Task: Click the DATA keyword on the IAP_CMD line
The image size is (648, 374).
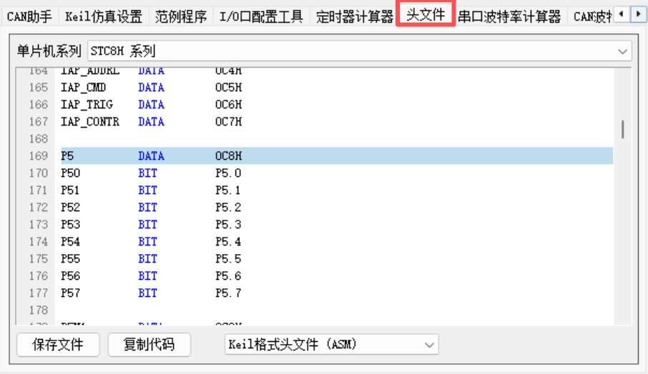Action: pyautogui.click(x=151, y=87)
